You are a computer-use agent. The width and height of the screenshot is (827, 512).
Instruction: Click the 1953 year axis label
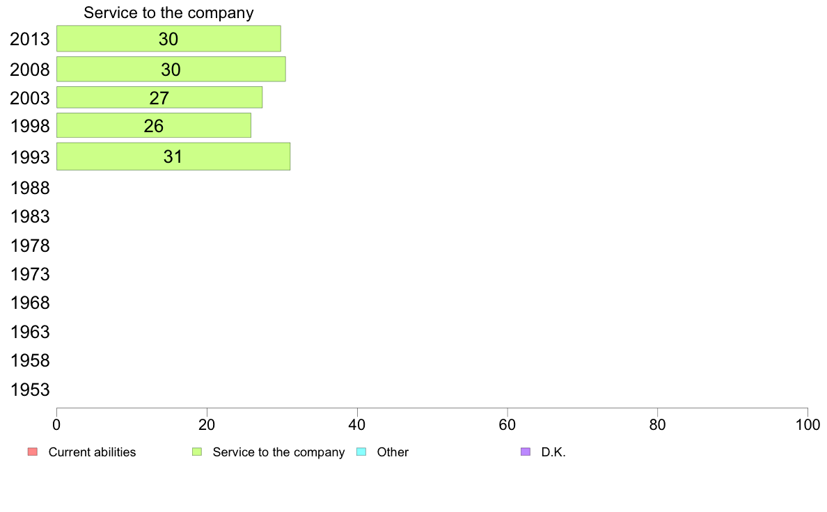[x=30, y=390]
